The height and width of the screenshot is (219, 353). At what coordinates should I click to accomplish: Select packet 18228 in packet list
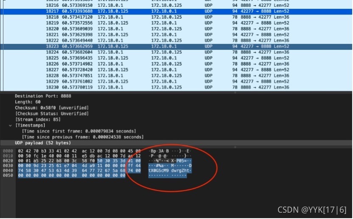pyautogui.click(x=176, y=76)
